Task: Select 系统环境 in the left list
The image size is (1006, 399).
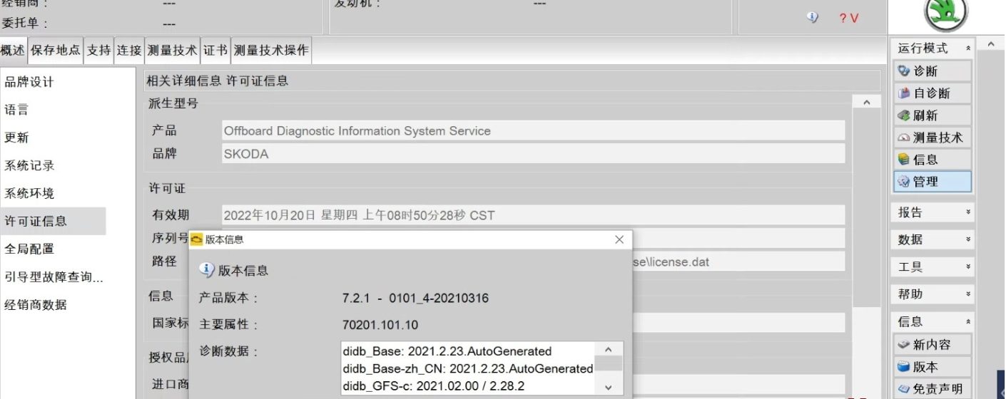Action: coord(29,193)
